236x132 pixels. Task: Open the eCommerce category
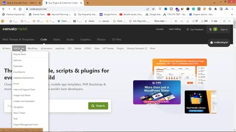coord(46,48)
